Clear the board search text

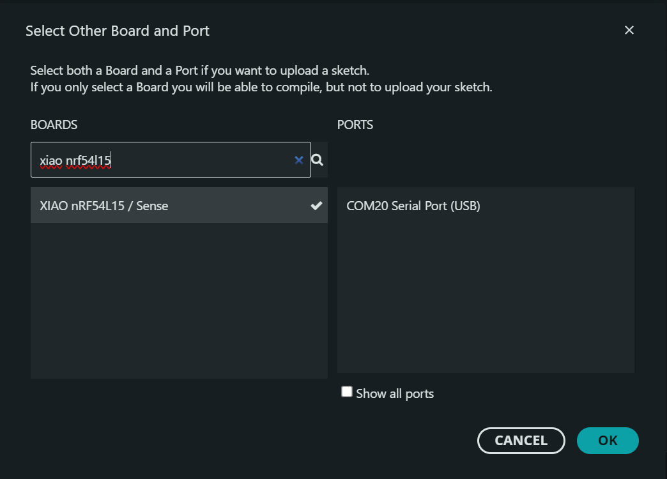(298, 160)
